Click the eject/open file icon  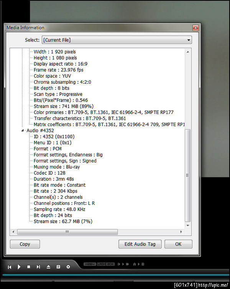tap(48, 267)
